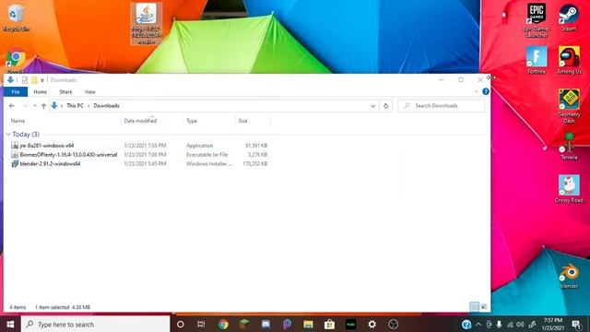
Task: Go forward in File Explorer
Action: [25, 106]
